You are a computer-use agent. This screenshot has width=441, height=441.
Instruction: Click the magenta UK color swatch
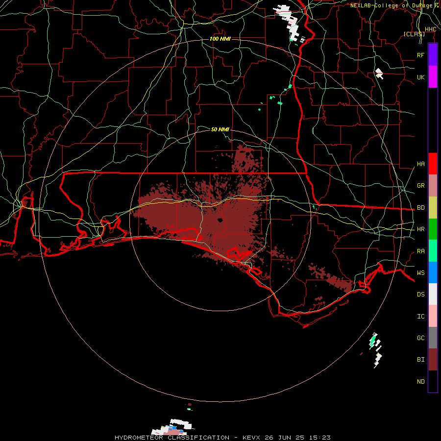(433, 77)
